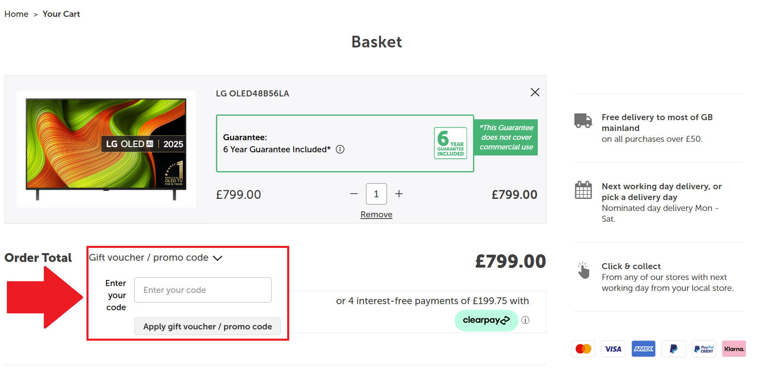Click the X icon to remove the LG TV
The width and height of the screenshot is (757, 368).
pyautogui.click(x=535, y=92)
